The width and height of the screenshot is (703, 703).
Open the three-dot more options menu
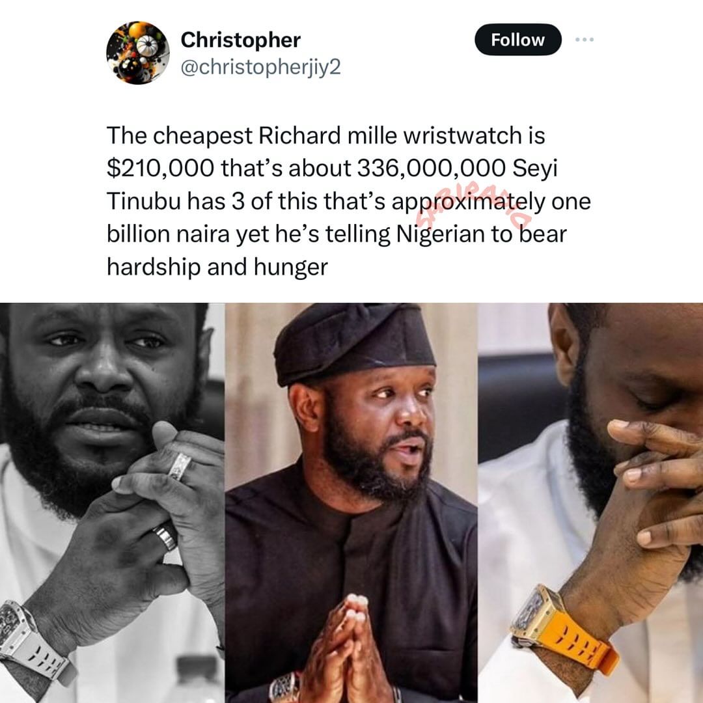click(x=585, y=40)
